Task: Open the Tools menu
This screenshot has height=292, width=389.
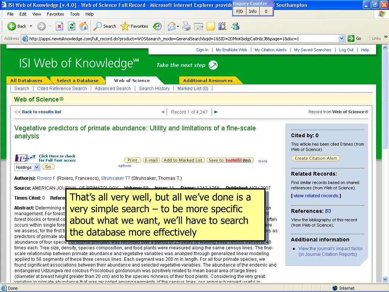Action: [75, 14]
